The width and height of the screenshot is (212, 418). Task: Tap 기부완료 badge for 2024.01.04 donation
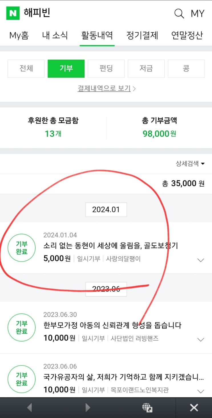[x=22, y=248]
